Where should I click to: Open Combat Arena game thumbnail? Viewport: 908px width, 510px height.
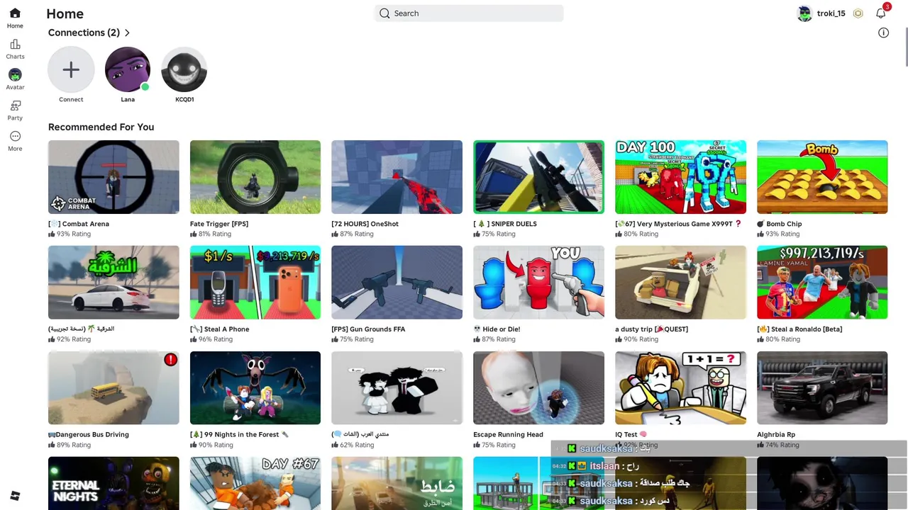pyautogui.click(x=113, y=177)
